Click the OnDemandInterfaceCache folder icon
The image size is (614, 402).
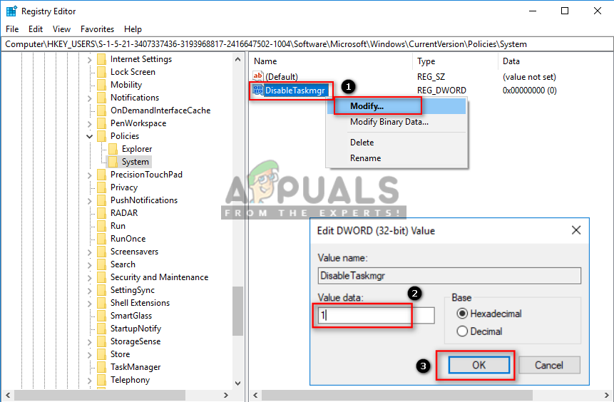101,110
